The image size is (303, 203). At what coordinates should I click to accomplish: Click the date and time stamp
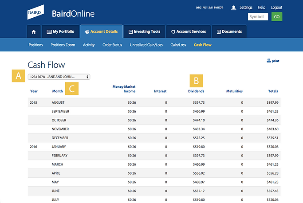(209, 8)
